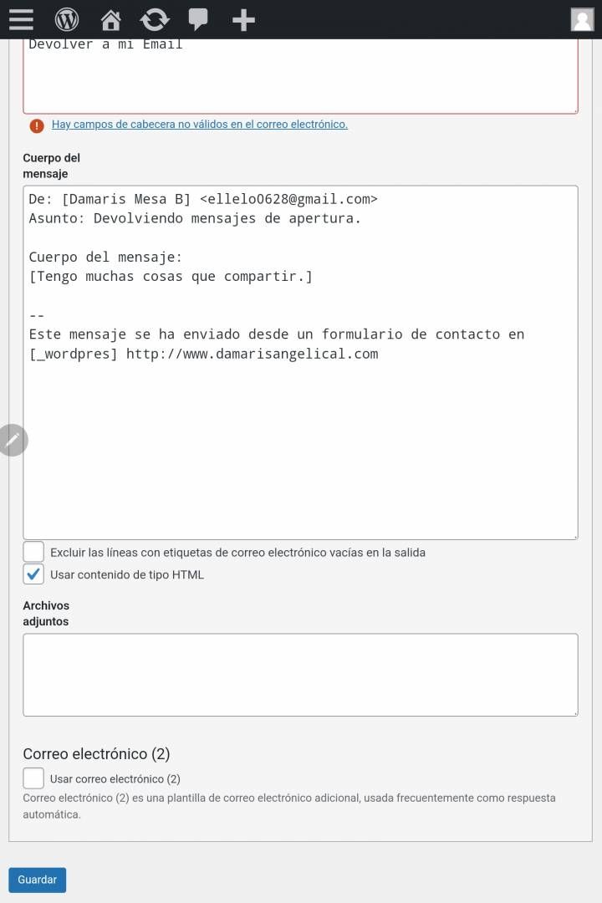Open comments bubble icon
The height and width of the screenshot is (903, 602).
click(x=198, y=19)
